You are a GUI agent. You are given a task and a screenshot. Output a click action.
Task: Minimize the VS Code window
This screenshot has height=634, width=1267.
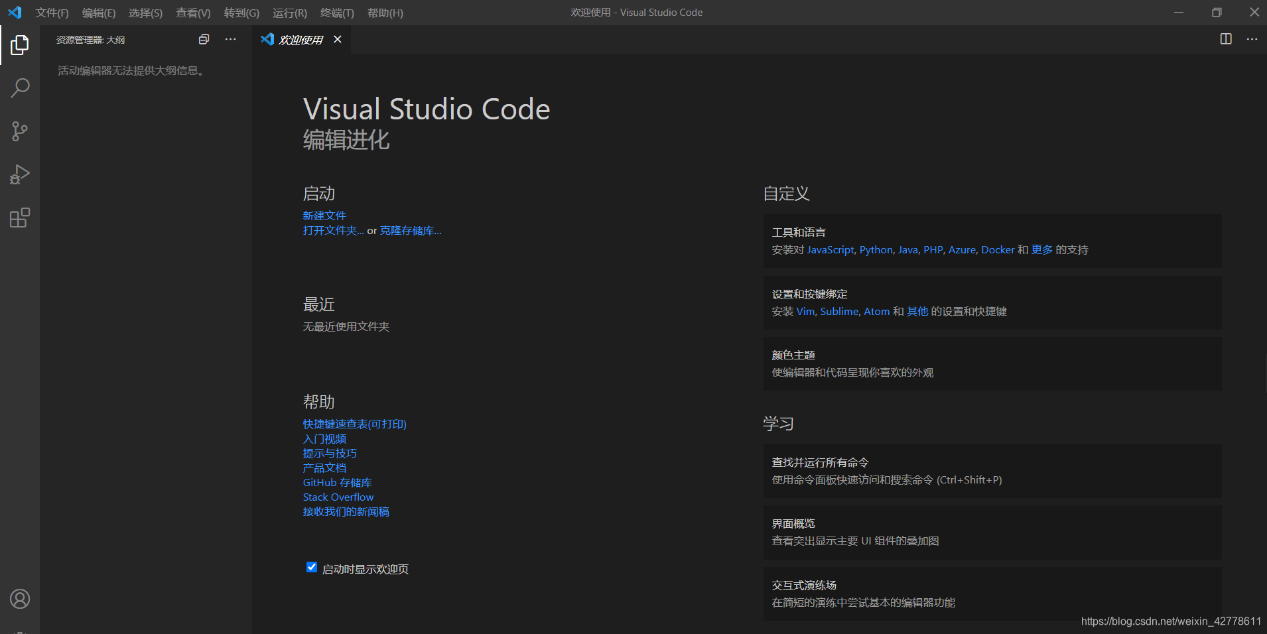(x=1179, y=13)
